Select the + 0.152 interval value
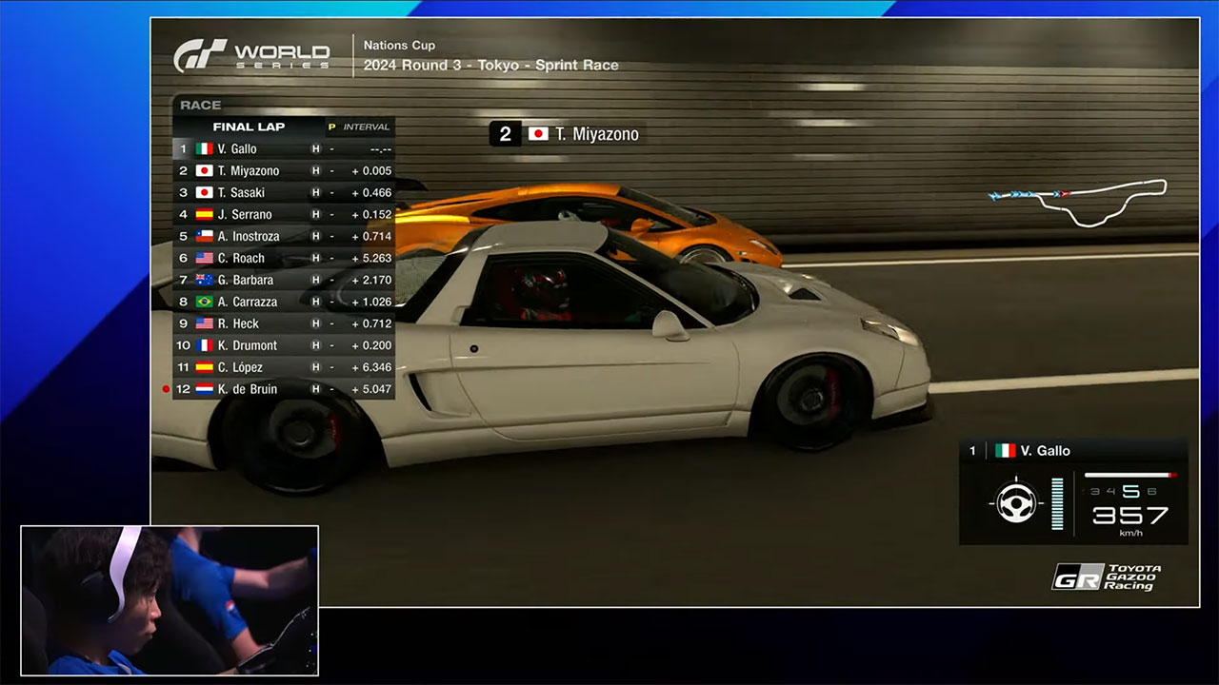Viewport: 1219px width, 685px height. (x=371, y=215)
